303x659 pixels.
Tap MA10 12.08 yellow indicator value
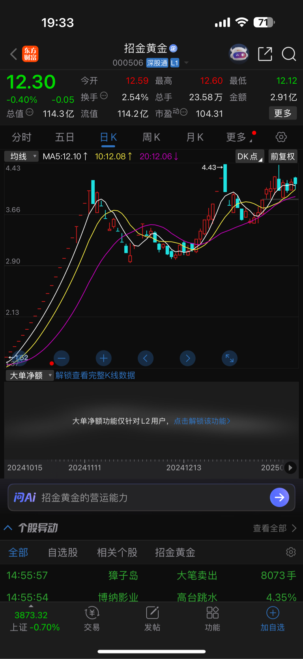coord(114,156)
